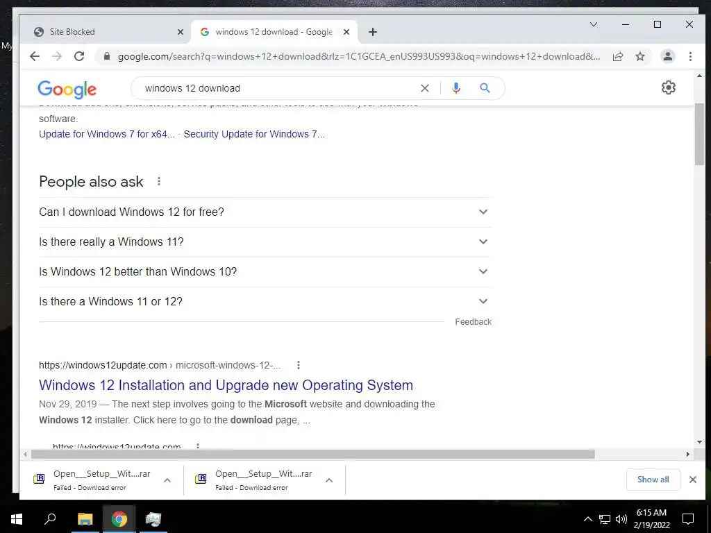This screenshot has width=711, height=533.
Task: Switch to the Site Blocked tab
Action: (x=104, y=32)
